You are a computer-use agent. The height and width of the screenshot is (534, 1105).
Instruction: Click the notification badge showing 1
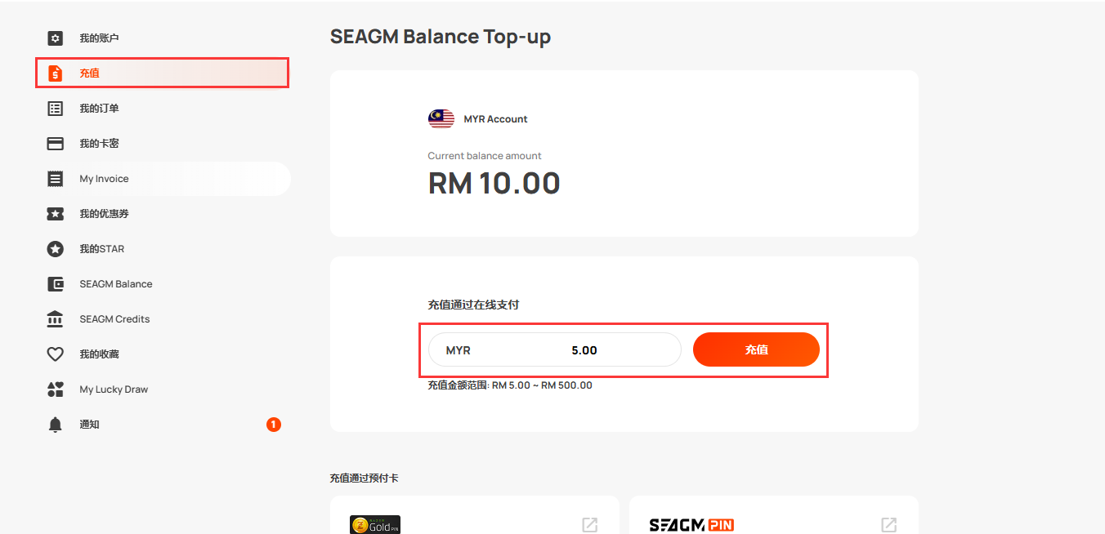pos(274,425)
